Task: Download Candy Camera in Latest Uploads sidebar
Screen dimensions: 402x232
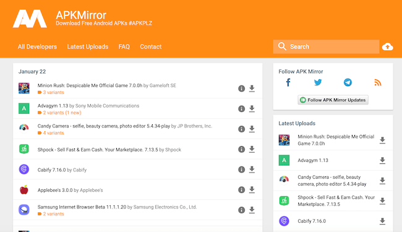Action: pyautogui.click(x=382, y=181)
